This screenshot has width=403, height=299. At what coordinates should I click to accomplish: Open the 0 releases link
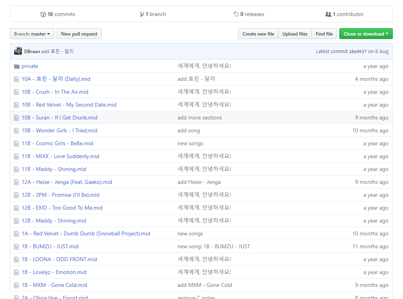coord(249,14)
